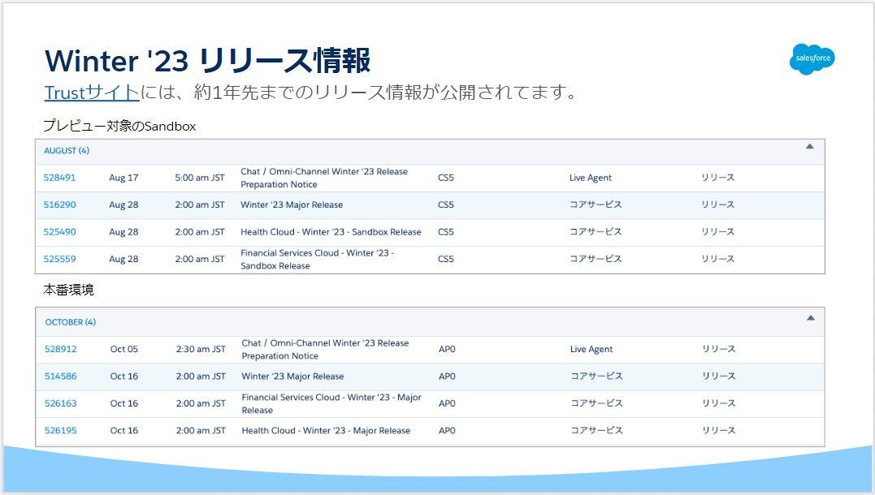Select コアサービス in the 525490 row
Image resolution: width=875 pixels, height=495 pixels.
point(596,232)
